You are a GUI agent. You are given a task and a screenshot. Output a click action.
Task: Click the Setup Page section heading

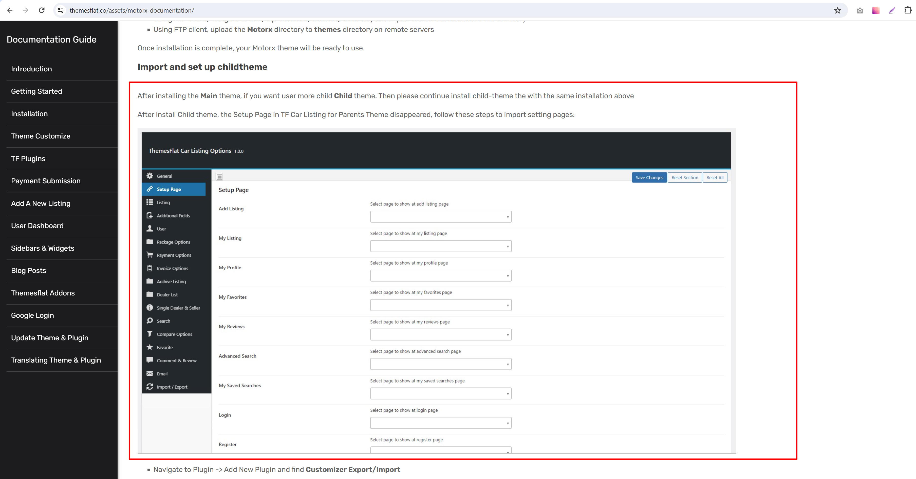[234, 190]
